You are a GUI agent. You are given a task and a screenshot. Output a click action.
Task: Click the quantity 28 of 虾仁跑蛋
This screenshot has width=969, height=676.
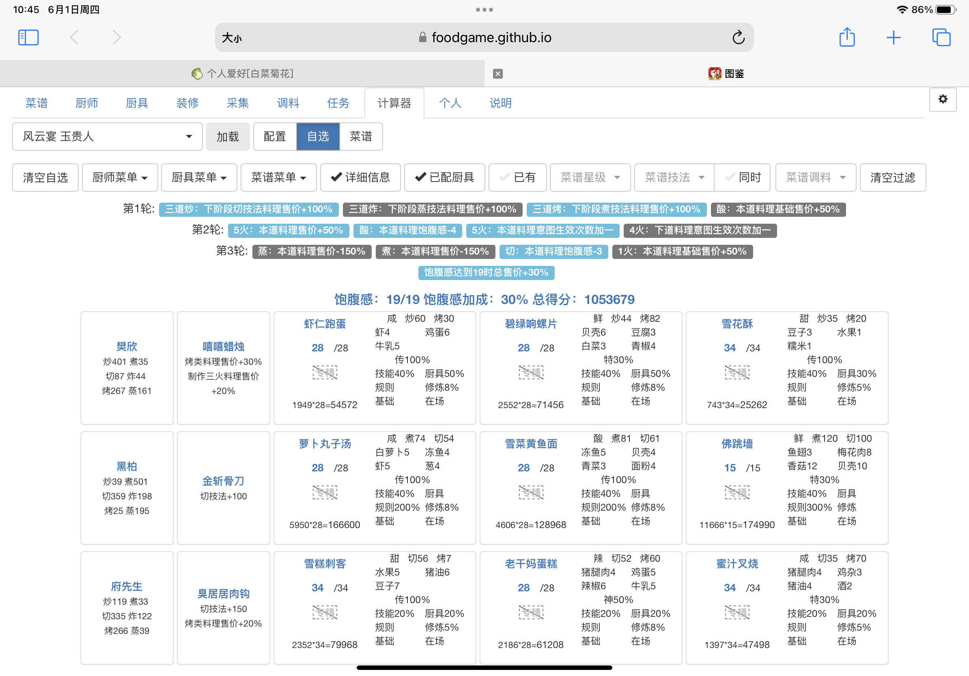(317, 348)
